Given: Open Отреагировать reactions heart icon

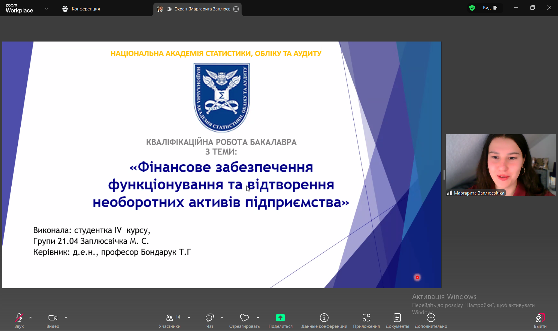Looking at the screenshot, I should [x=244, y=318].
